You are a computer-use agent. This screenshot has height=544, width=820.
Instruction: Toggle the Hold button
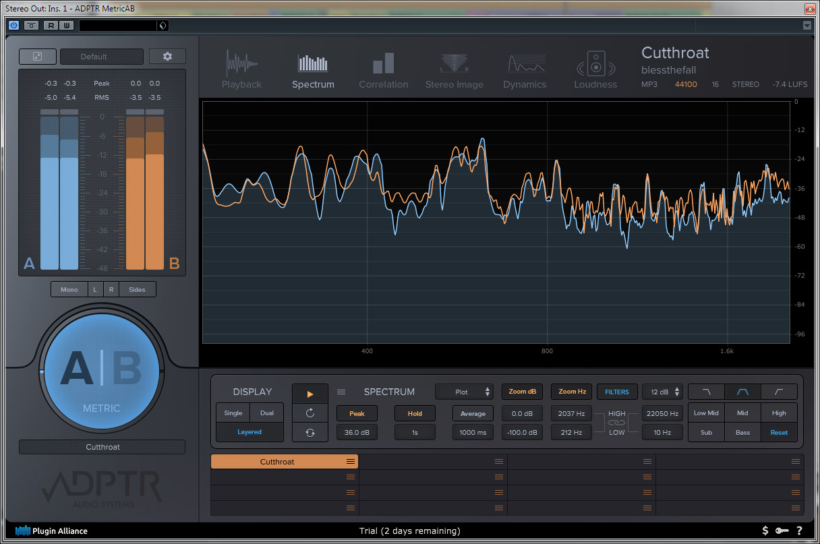pos(415,413)
